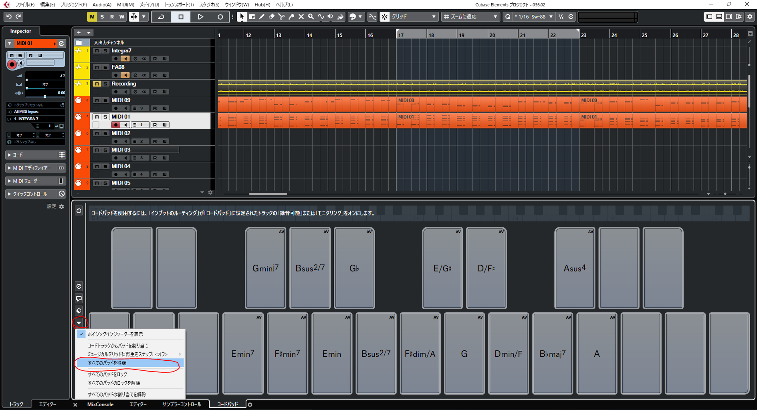The width and height of the screenshot is (757, 410).
Task: Click the Quick Controls section icon in Inspector
Action: tap(61, 194)
